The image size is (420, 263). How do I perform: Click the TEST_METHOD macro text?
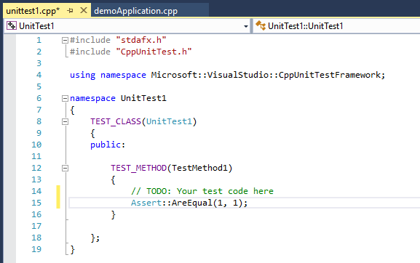(139, 168)
